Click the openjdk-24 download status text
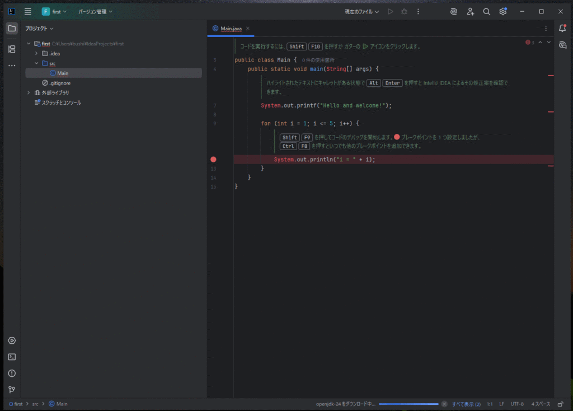 346,404
